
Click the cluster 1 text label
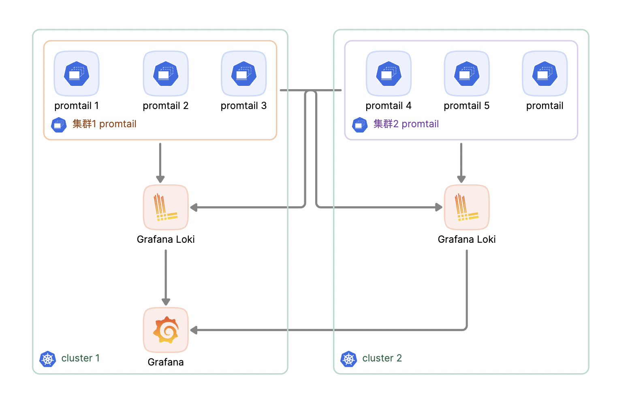(80, 358)
